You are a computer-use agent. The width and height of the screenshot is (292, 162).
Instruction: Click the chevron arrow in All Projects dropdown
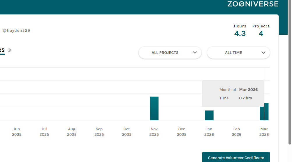pos(195,53)
